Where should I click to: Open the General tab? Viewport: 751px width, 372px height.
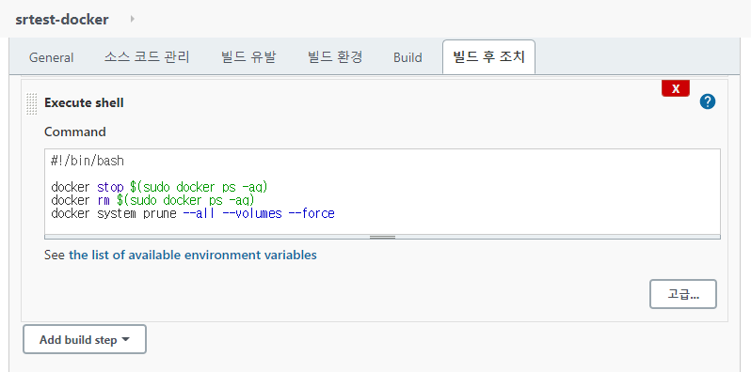[51, 57]
